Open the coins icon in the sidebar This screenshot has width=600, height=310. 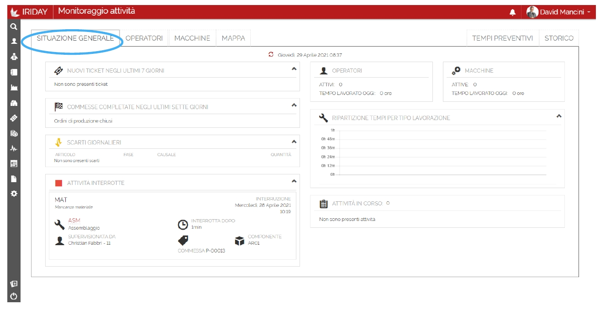point(14,133)
